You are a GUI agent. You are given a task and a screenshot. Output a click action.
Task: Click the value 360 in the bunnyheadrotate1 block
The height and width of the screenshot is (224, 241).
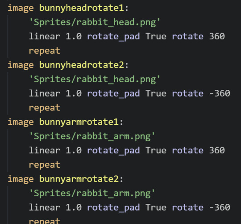point(217,37)
